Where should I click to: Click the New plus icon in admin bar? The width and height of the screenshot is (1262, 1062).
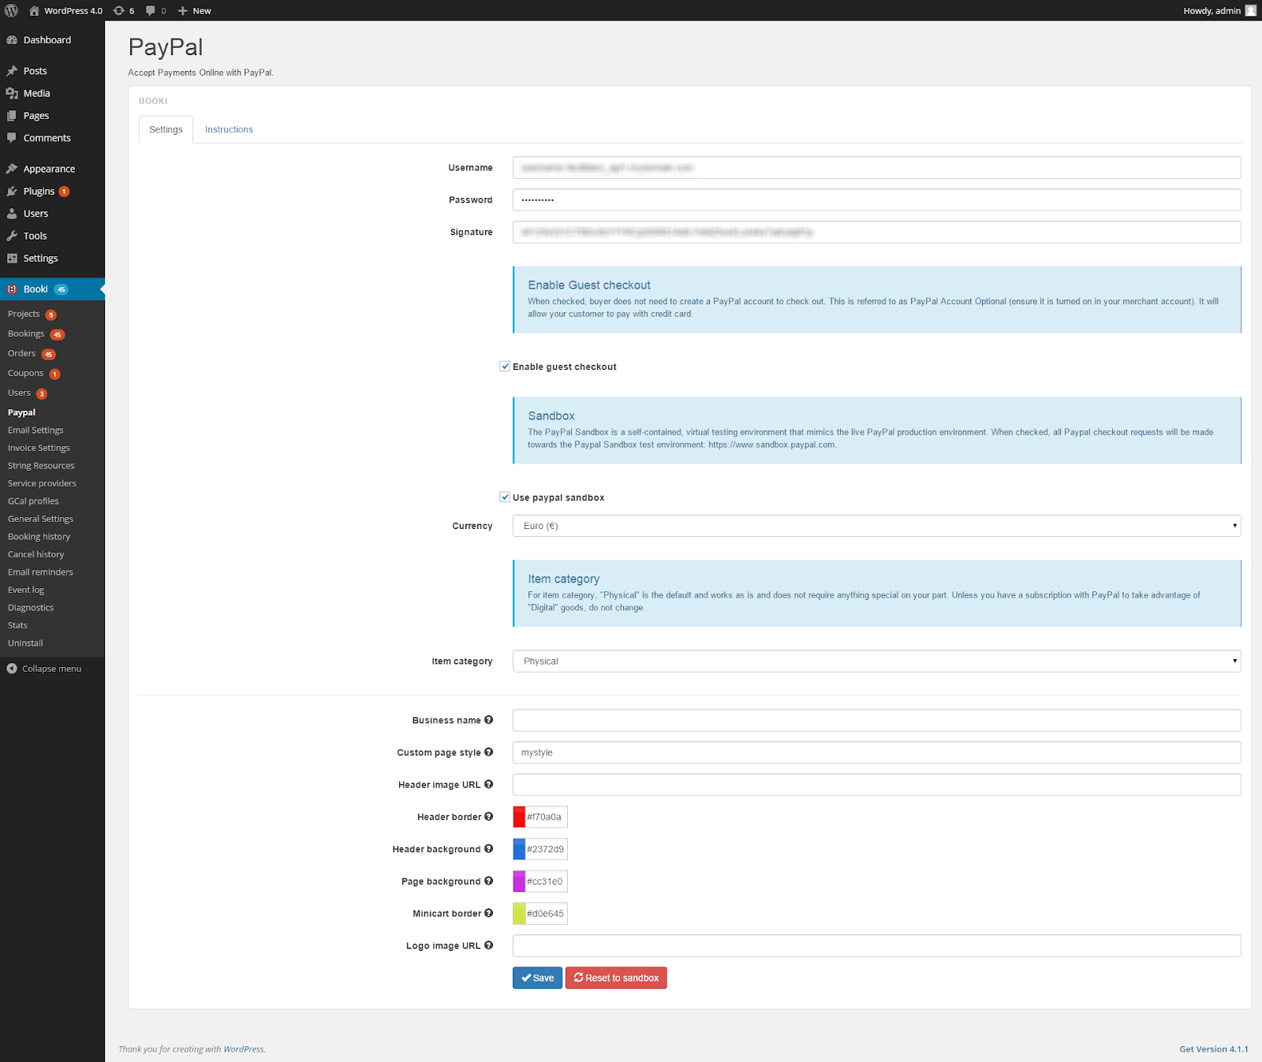pyautogui.click(x=182, y=11)
